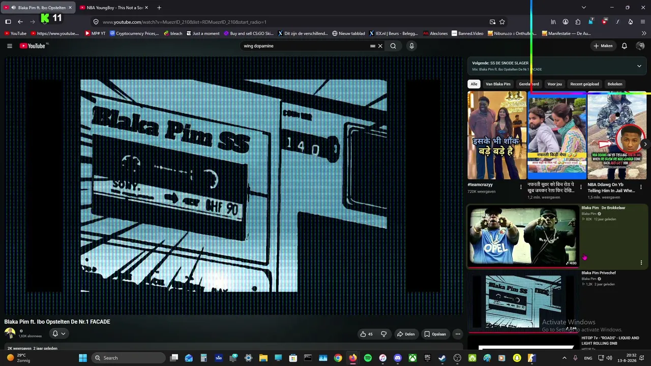Open the YouTube account avatar menu
651x366 pixels.
tap(640, 46)
